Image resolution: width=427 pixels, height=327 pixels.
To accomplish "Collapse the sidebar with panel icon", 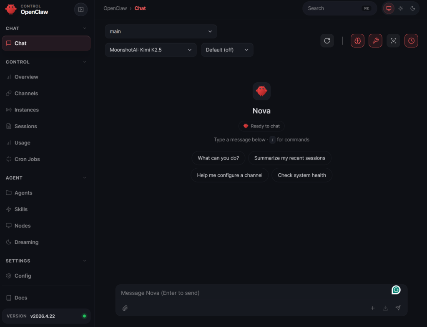I will 81,10.
